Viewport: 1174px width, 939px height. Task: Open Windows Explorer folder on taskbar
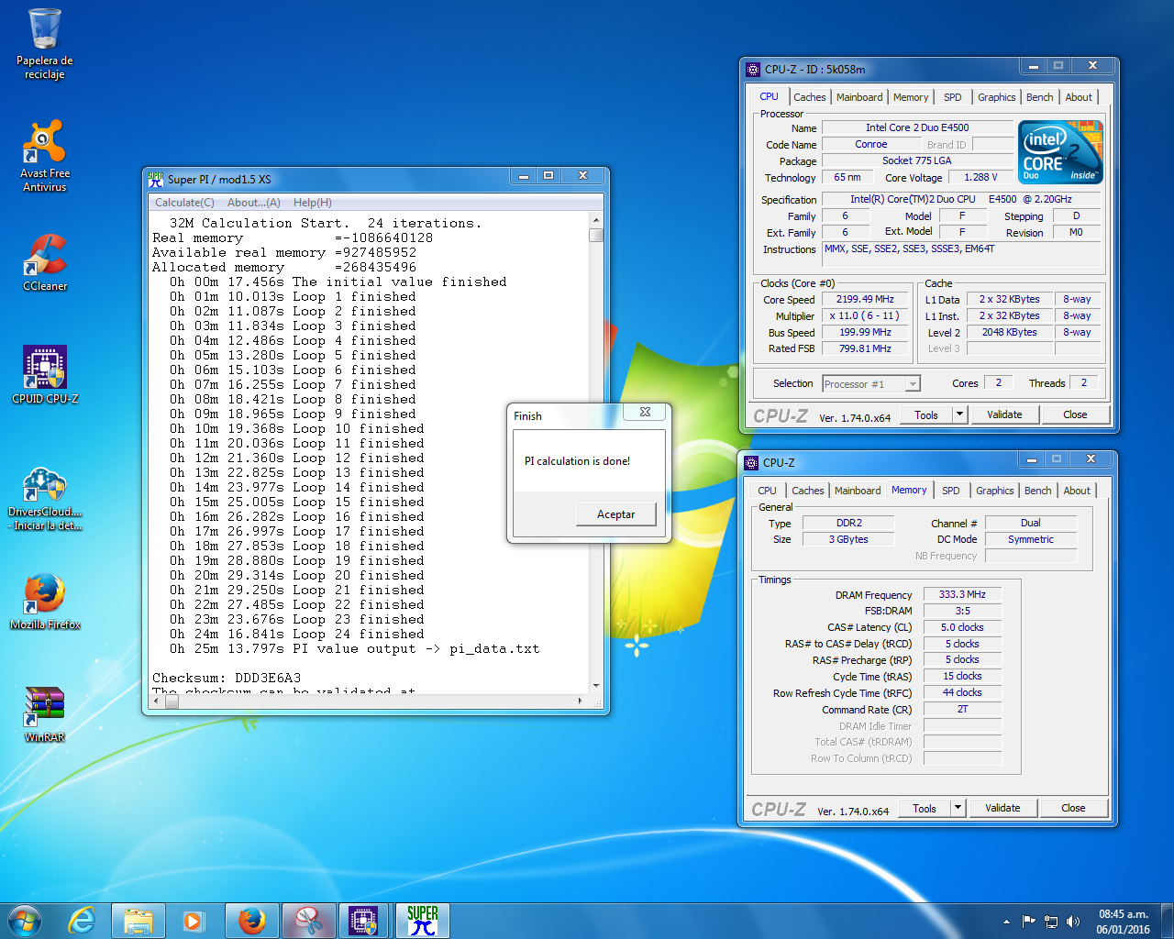coord(138,921)
